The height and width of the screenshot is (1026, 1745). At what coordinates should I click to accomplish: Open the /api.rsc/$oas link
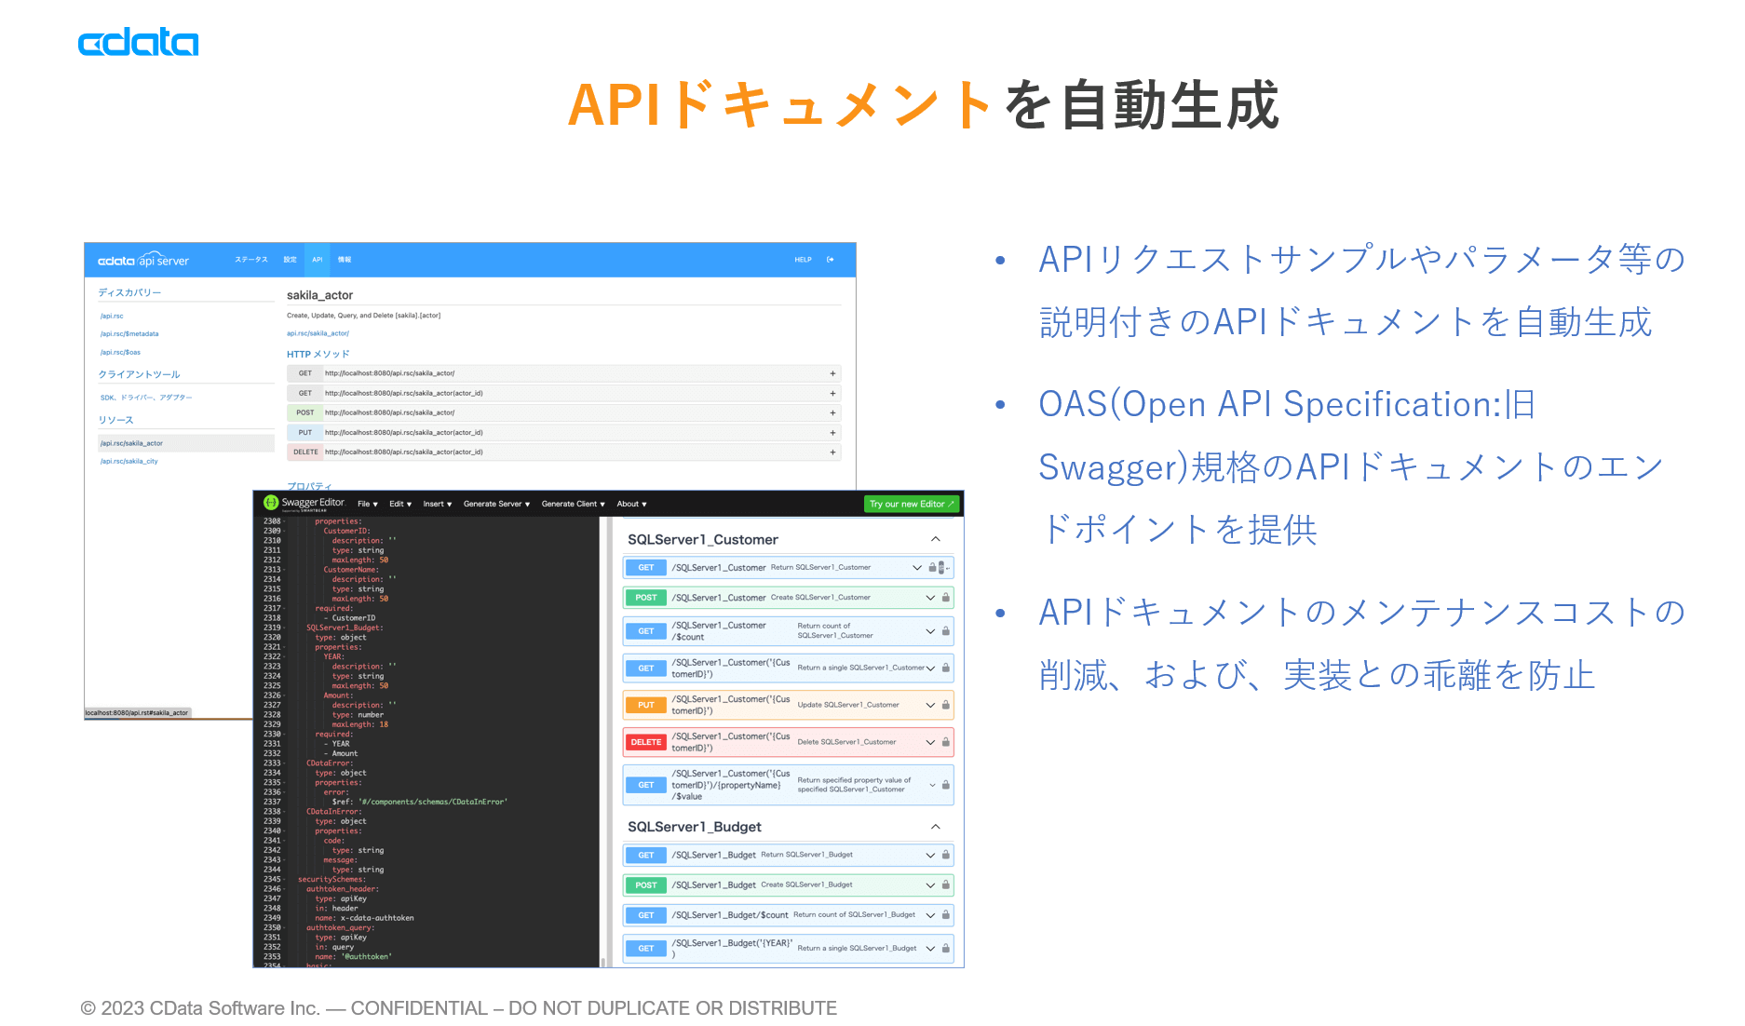click(120, 352)
